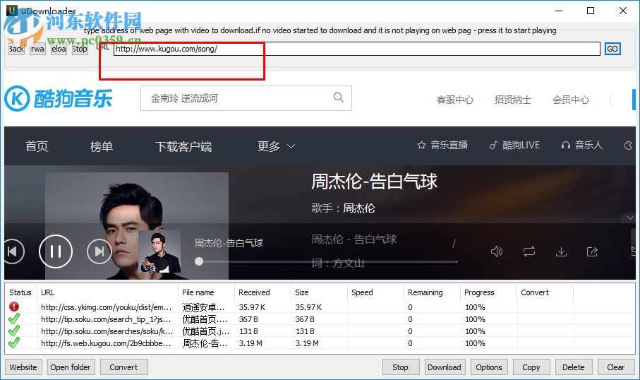640x380 pixels.
Task: Click the Clear button
Action: pyautogui.click(x=615, y=367)
